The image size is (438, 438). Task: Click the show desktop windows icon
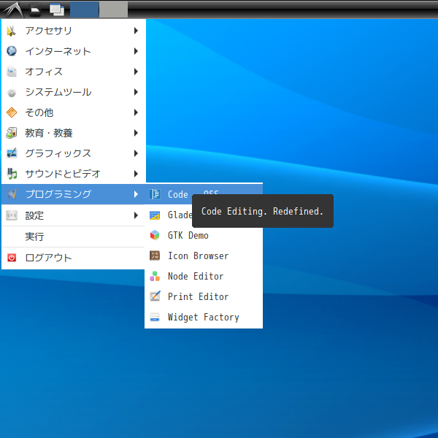(x=56, y=9)
